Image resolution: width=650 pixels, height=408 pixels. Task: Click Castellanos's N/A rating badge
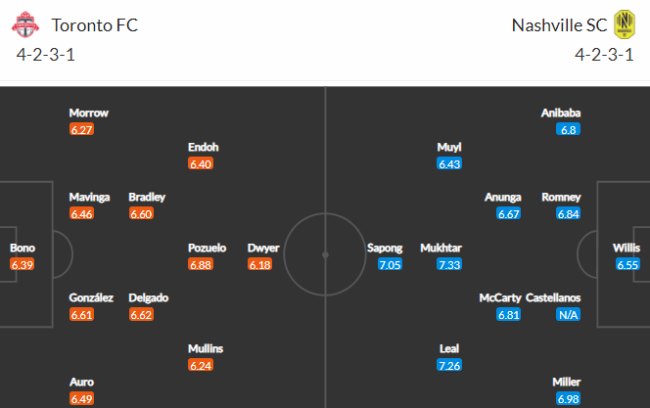point(569,315)
